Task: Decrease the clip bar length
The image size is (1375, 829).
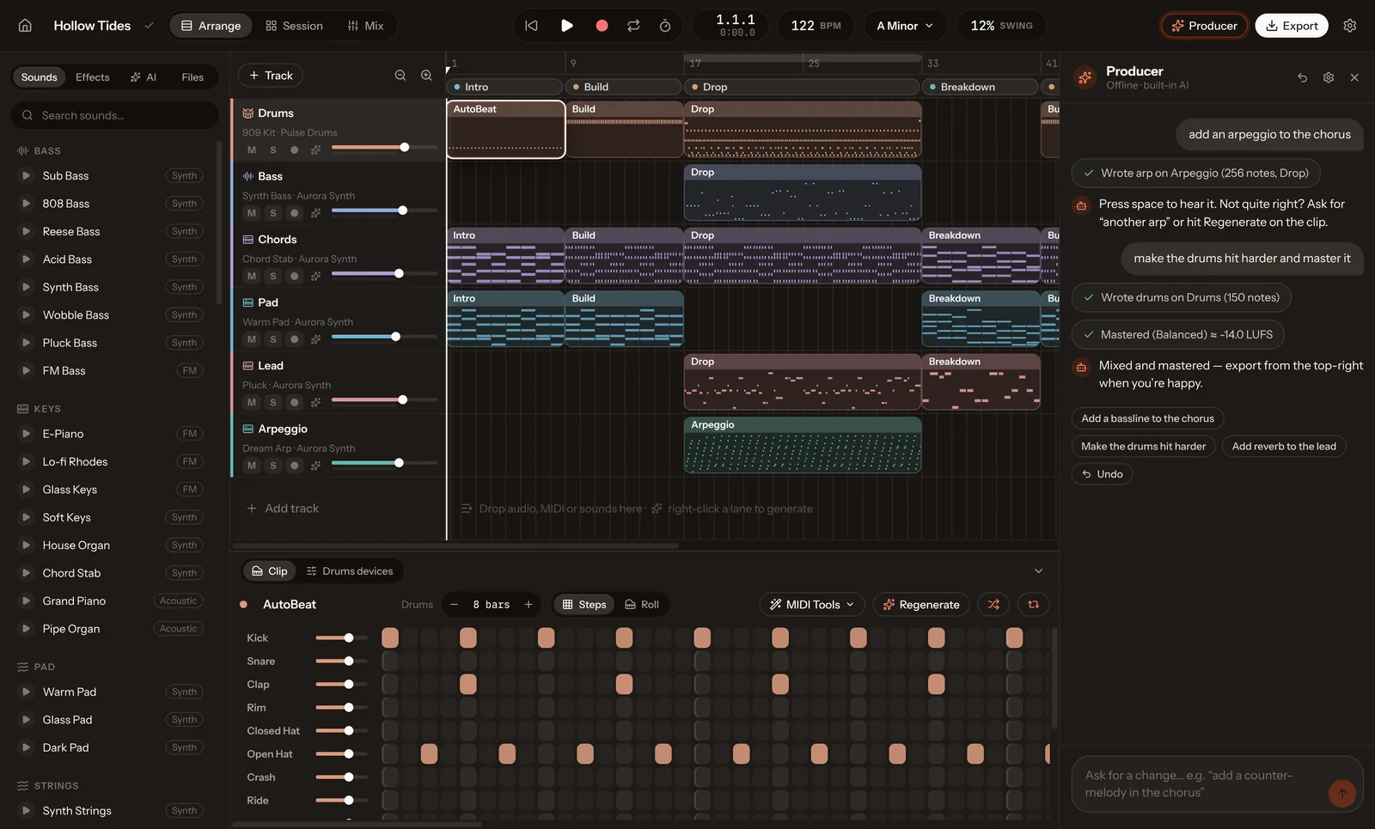Action: 455,605
